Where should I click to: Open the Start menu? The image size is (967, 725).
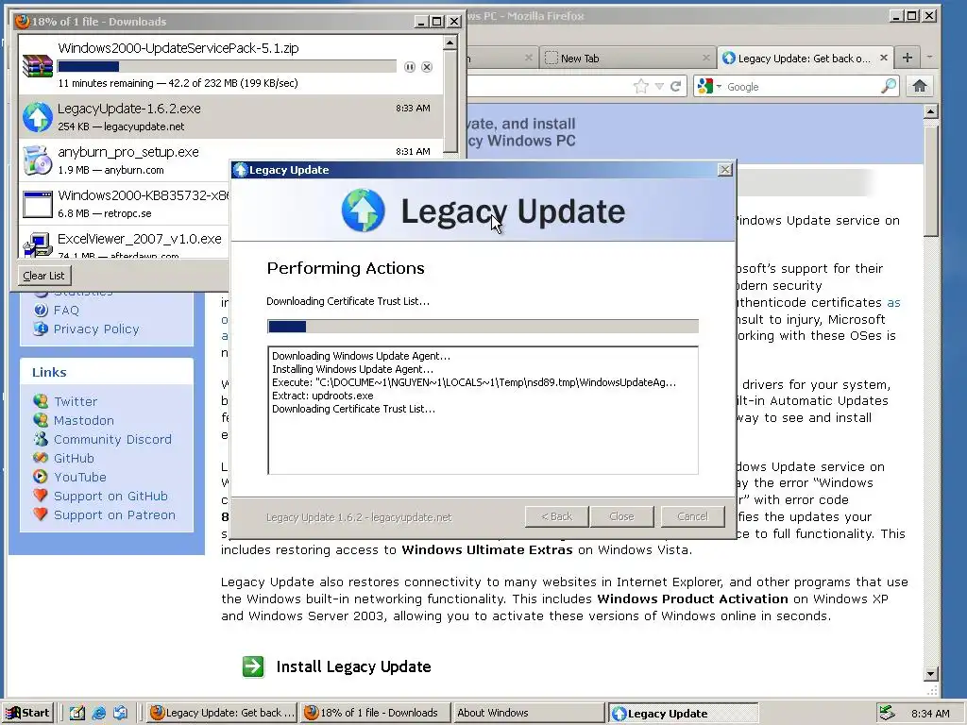point(27,713)
